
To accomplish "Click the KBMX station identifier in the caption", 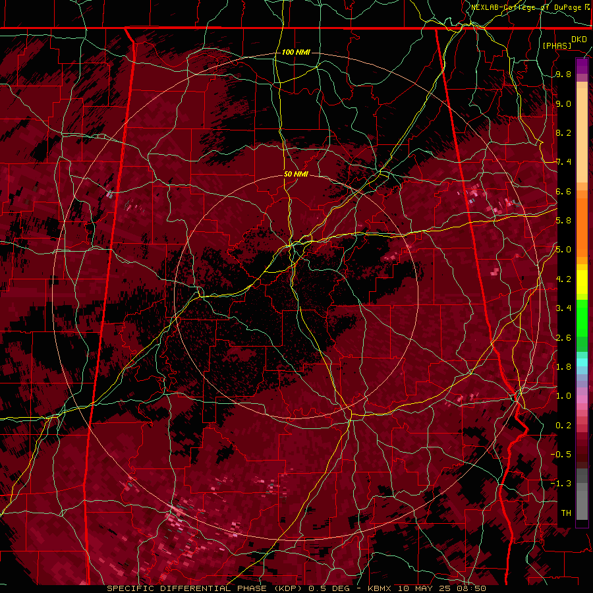I will (380, 588).
